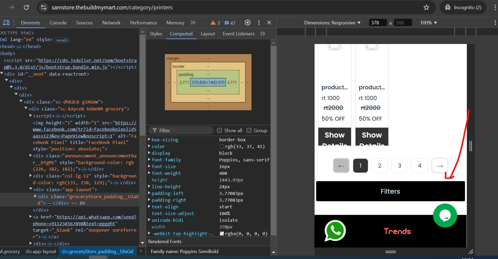The width and height of the screenshot is (498, 259).
Task: Select page 1 in pagination
Action: coord(360,166)
